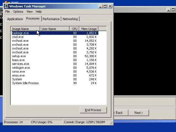Click the 52,300 K memory value
176x132 pixels.
[x=91, y=56]
